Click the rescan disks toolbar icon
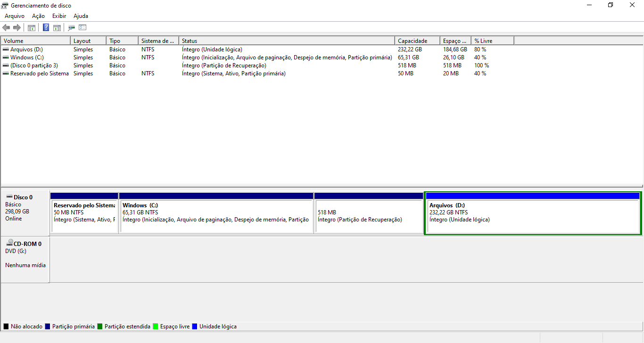Screen dimensions: 644x343 72,28
